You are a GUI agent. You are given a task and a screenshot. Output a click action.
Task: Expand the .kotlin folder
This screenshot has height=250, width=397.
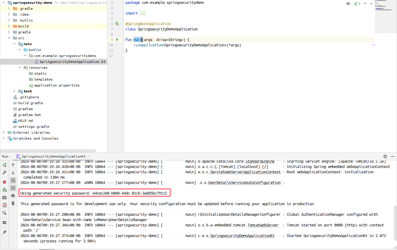9,20
